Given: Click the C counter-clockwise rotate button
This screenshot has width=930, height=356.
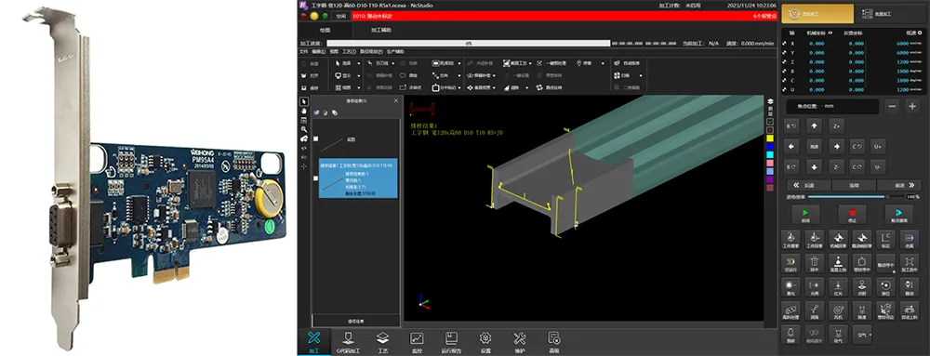Looking at the screenshot, I should [x=857, y=146].
